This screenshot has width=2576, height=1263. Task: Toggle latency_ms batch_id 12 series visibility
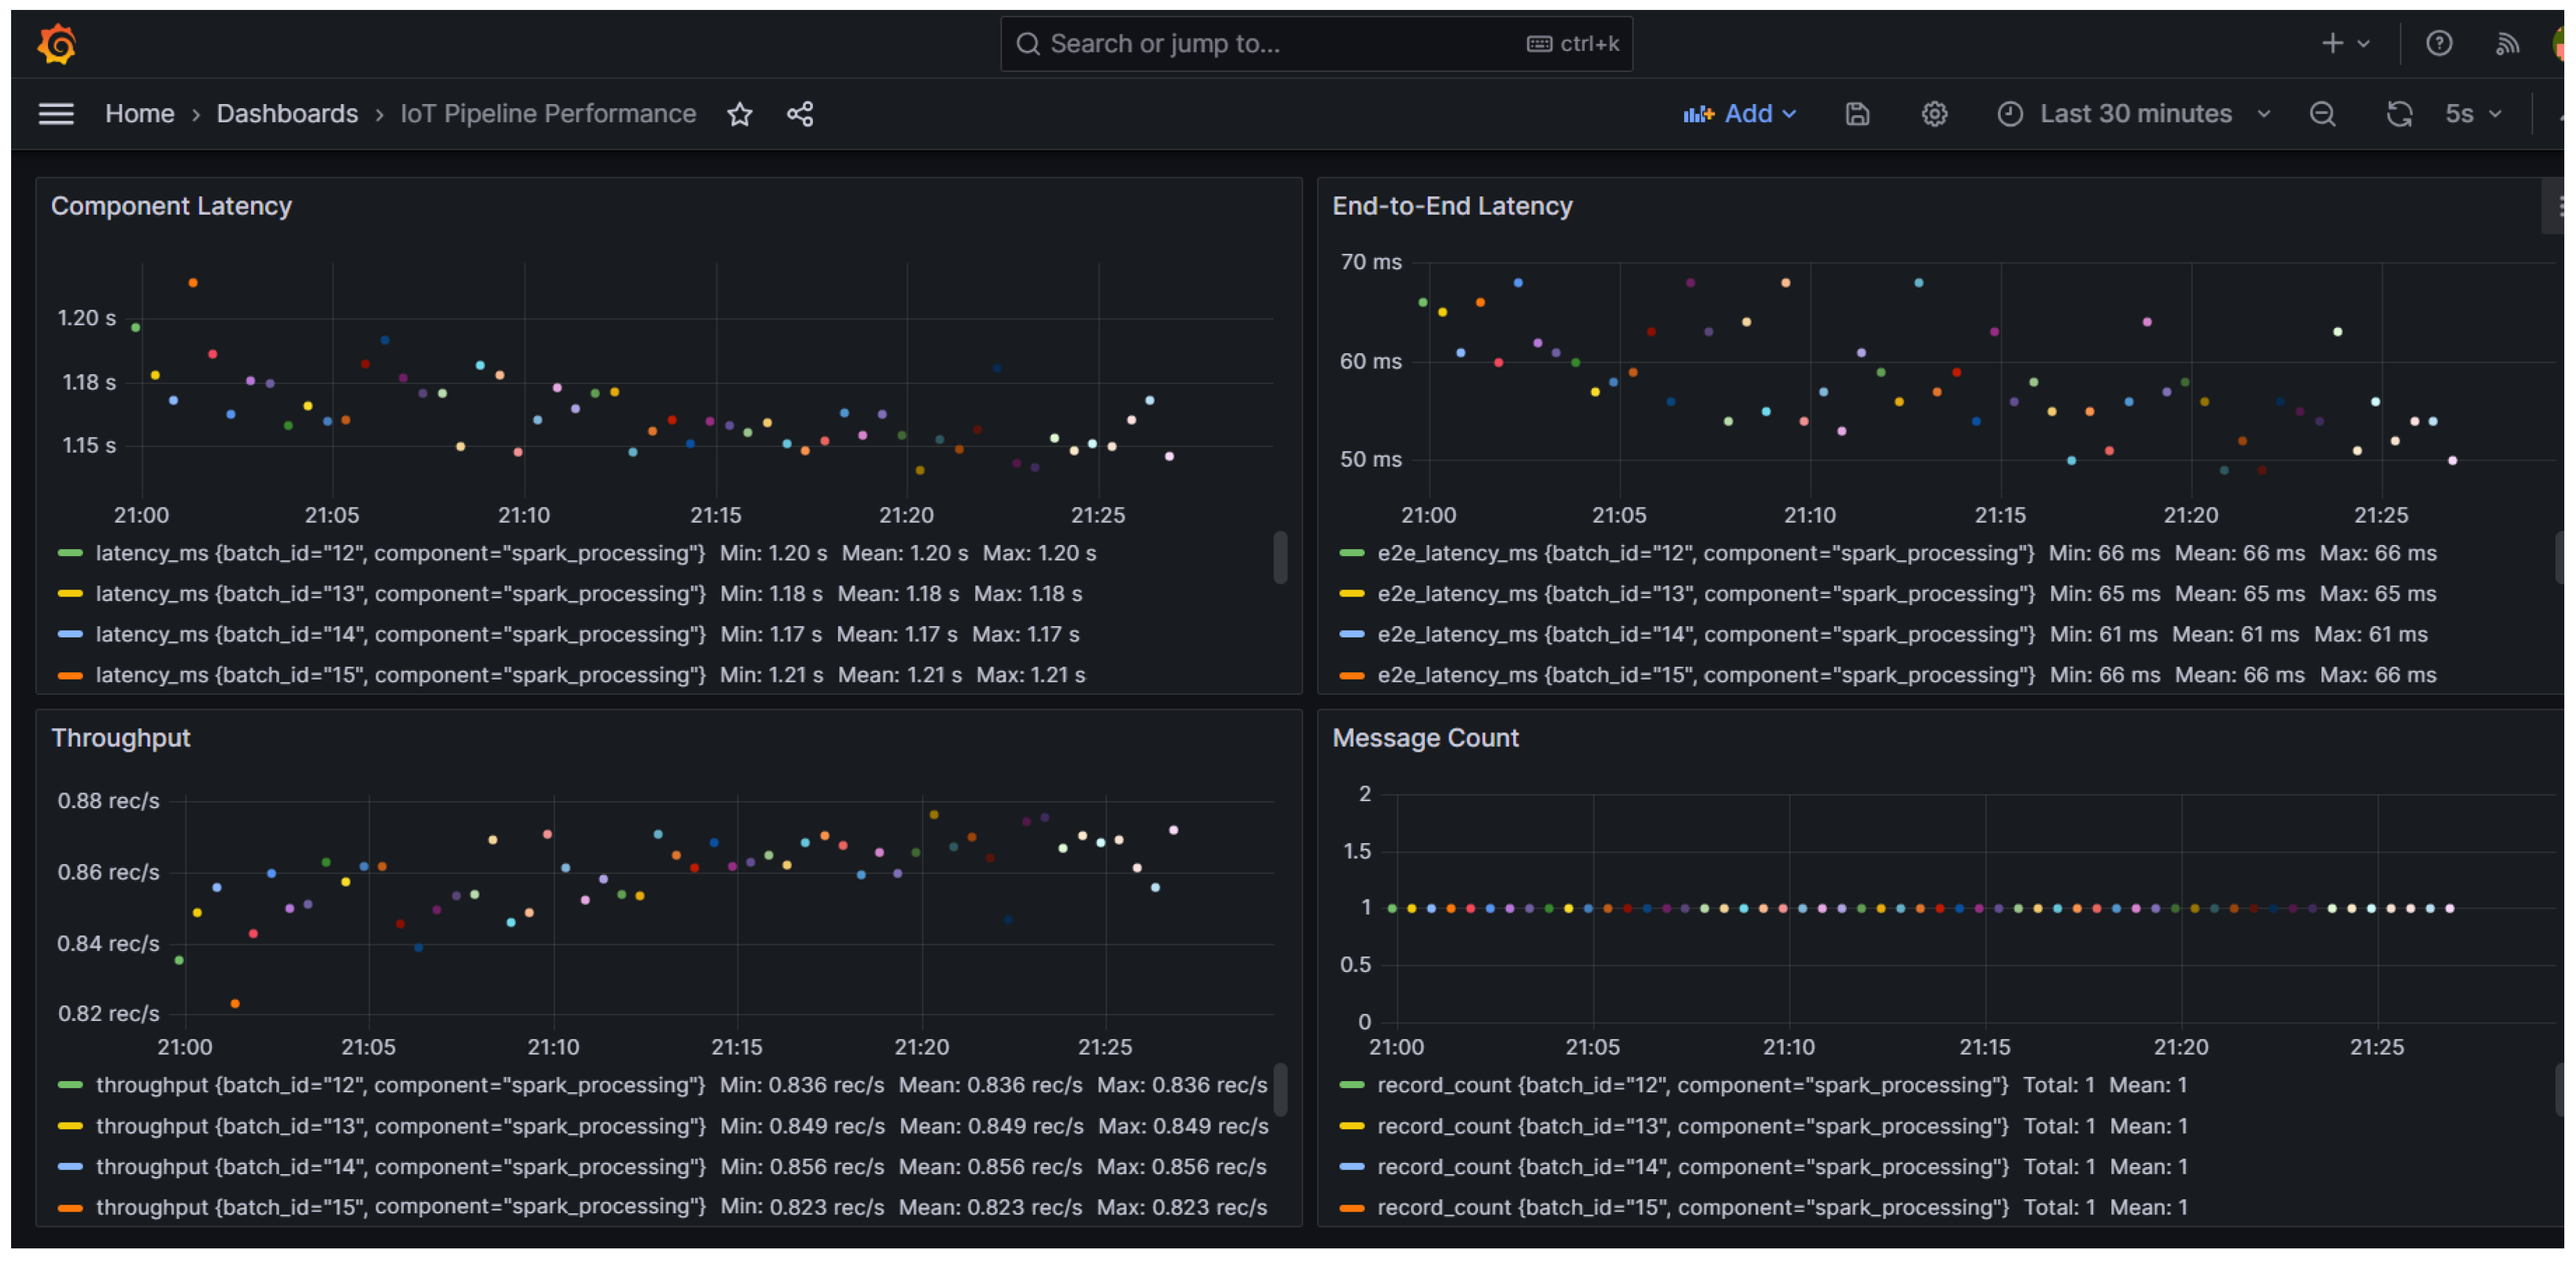400,554
